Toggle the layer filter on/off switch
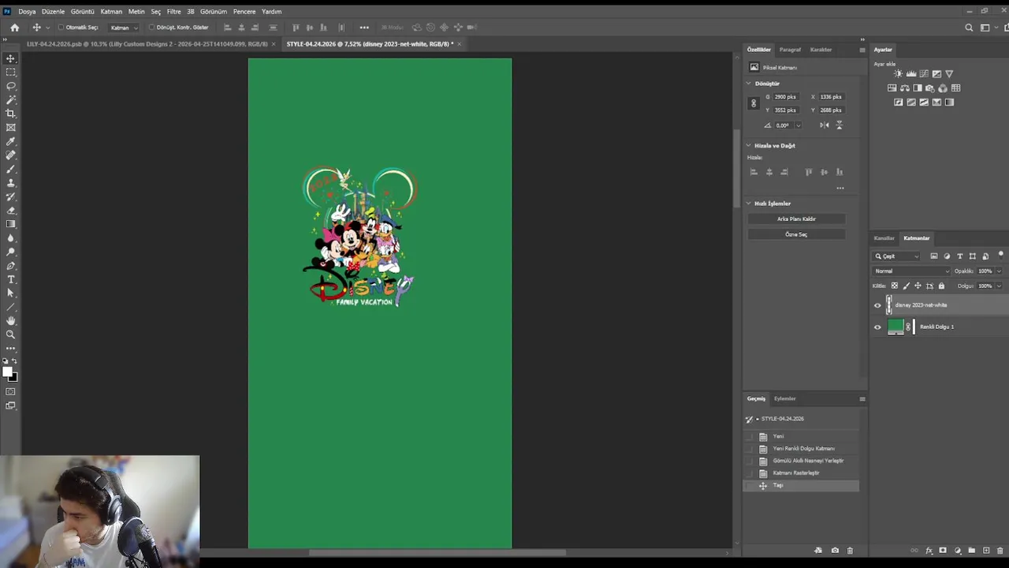 pyautogui.click(x=1001, y=255)
